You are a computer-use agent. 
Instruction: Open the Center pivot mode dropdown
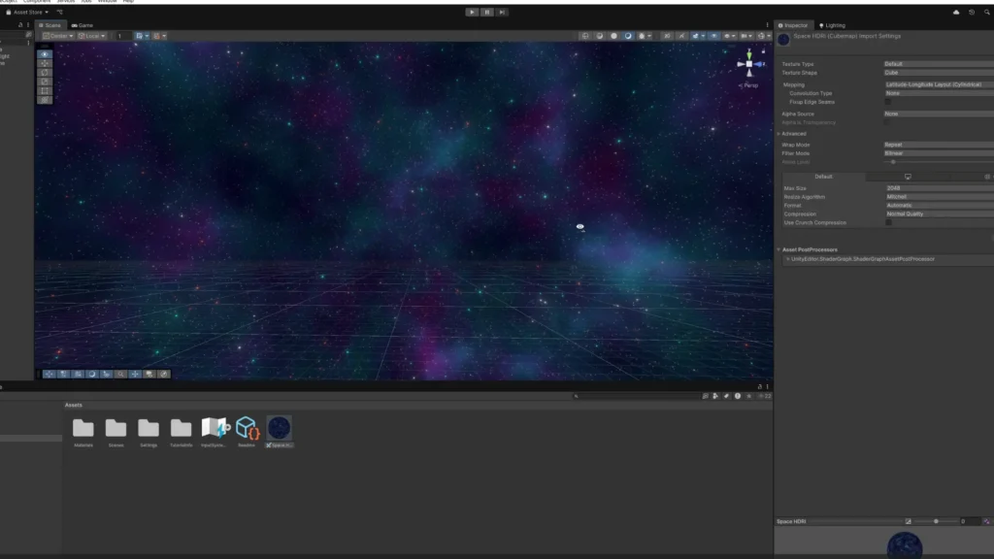coord(57,36)
